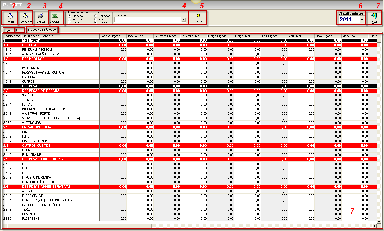
Task: Click the Classificação column header
Action: coord(12,36)
